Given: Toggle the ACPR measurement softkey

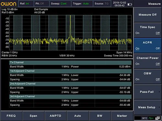Looking at the screenshot, I should [147, 45].
